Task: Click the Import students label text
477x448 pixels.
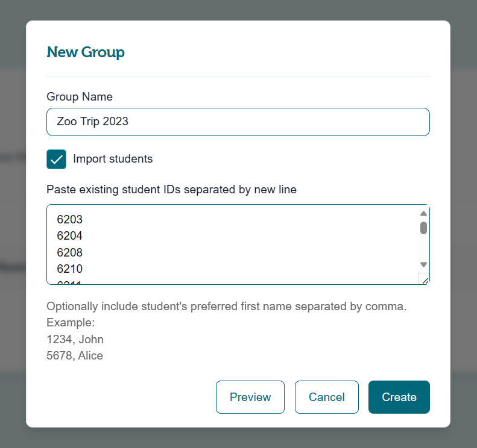Action: click(x=113, y=159)
